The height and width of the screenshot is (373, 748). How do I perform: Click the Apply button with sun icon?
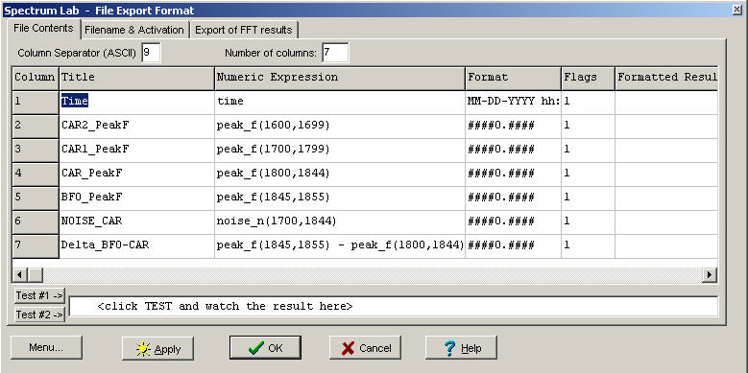click(157, 348)
